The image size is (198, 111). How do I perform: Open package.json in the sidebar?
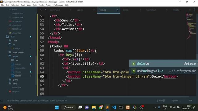point(17,21)
